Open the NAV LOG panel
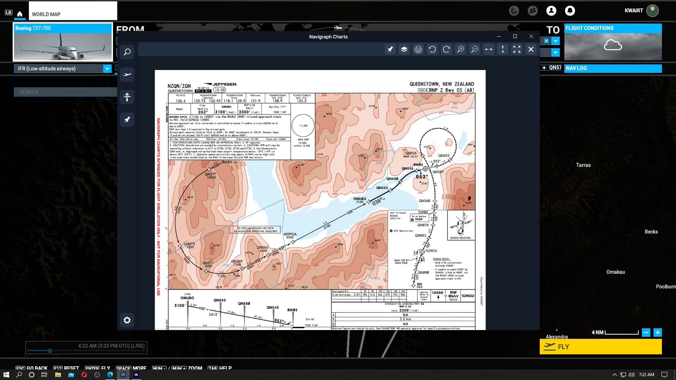The width and height of the screenshot is (676, 380). pyautogui.click(x=613, y=68)
